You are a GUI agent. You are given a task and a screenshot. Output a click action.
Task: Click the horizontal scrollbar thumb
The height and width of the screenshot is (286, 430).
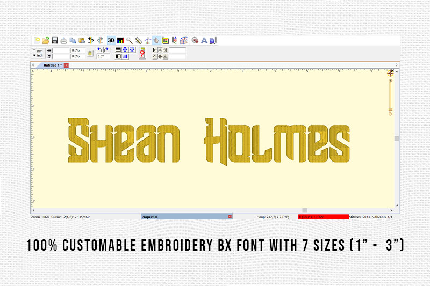pos(305,210)
